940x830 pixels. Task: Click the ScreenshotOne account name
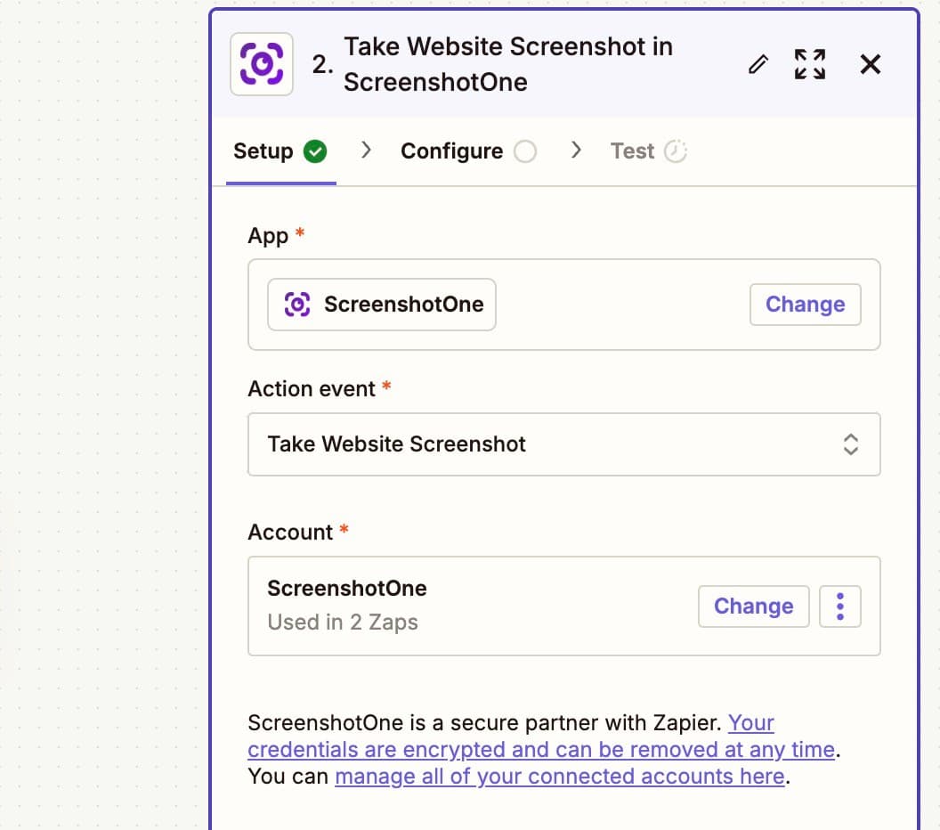click(347, 589)
